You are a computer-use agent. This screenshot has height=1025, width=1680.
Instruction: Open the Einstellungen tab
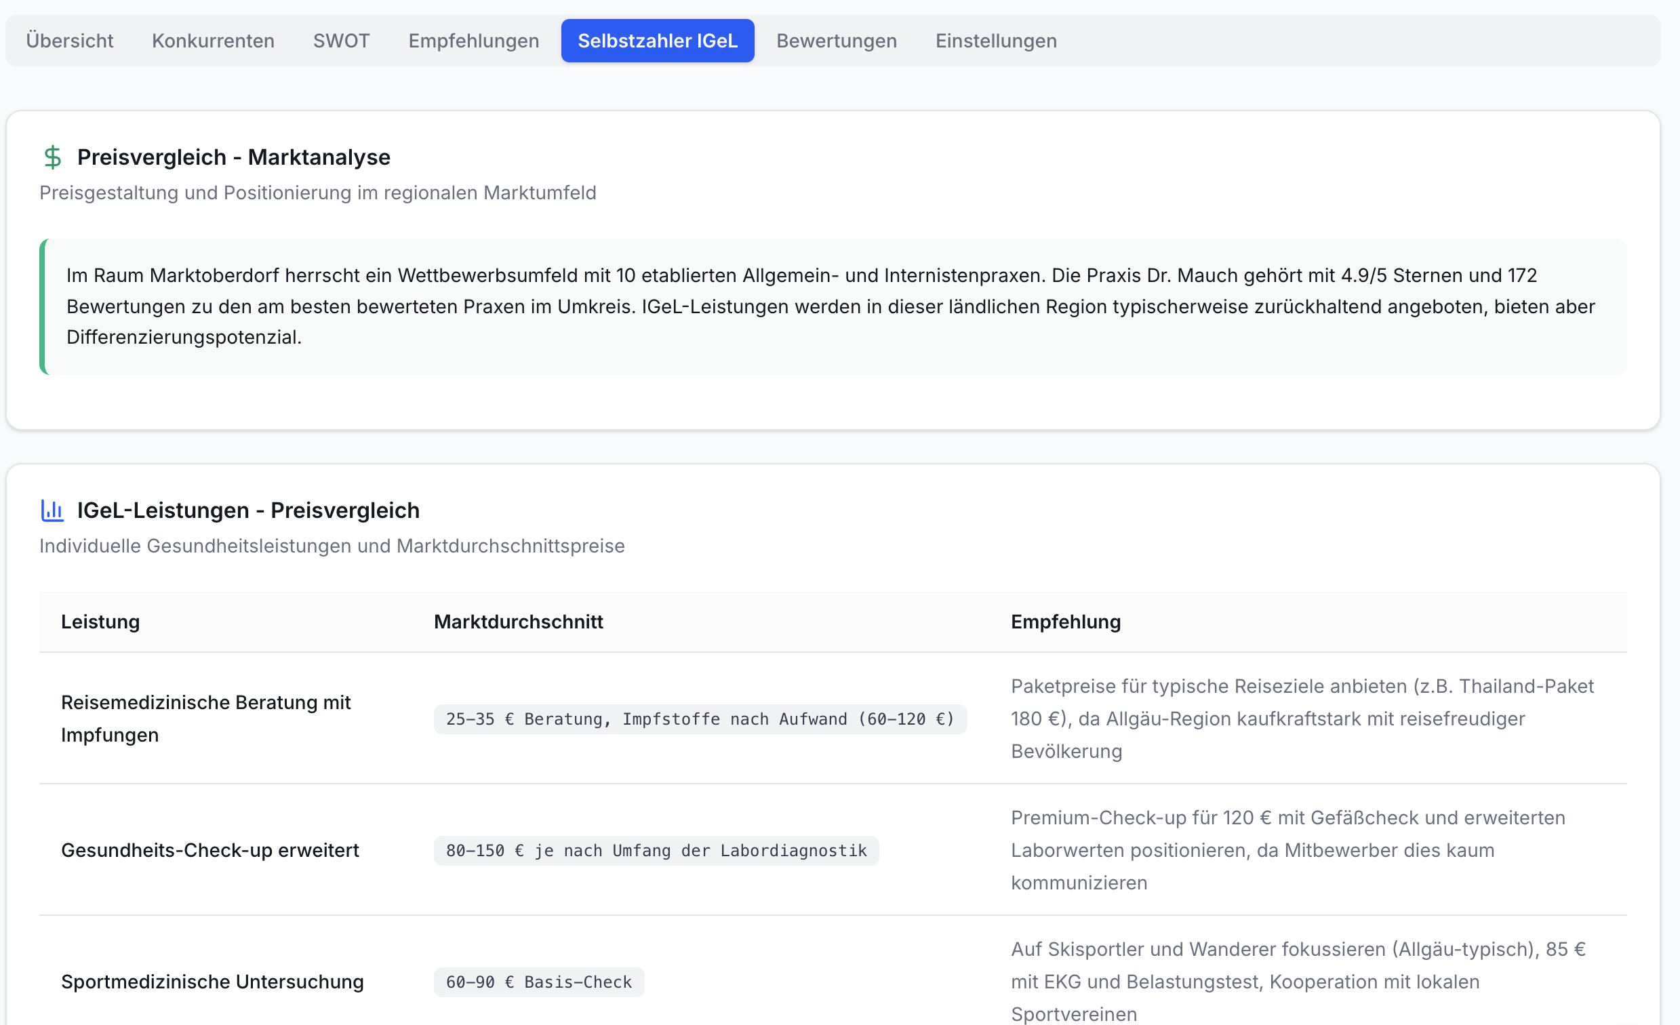click(x=995, y=41)
